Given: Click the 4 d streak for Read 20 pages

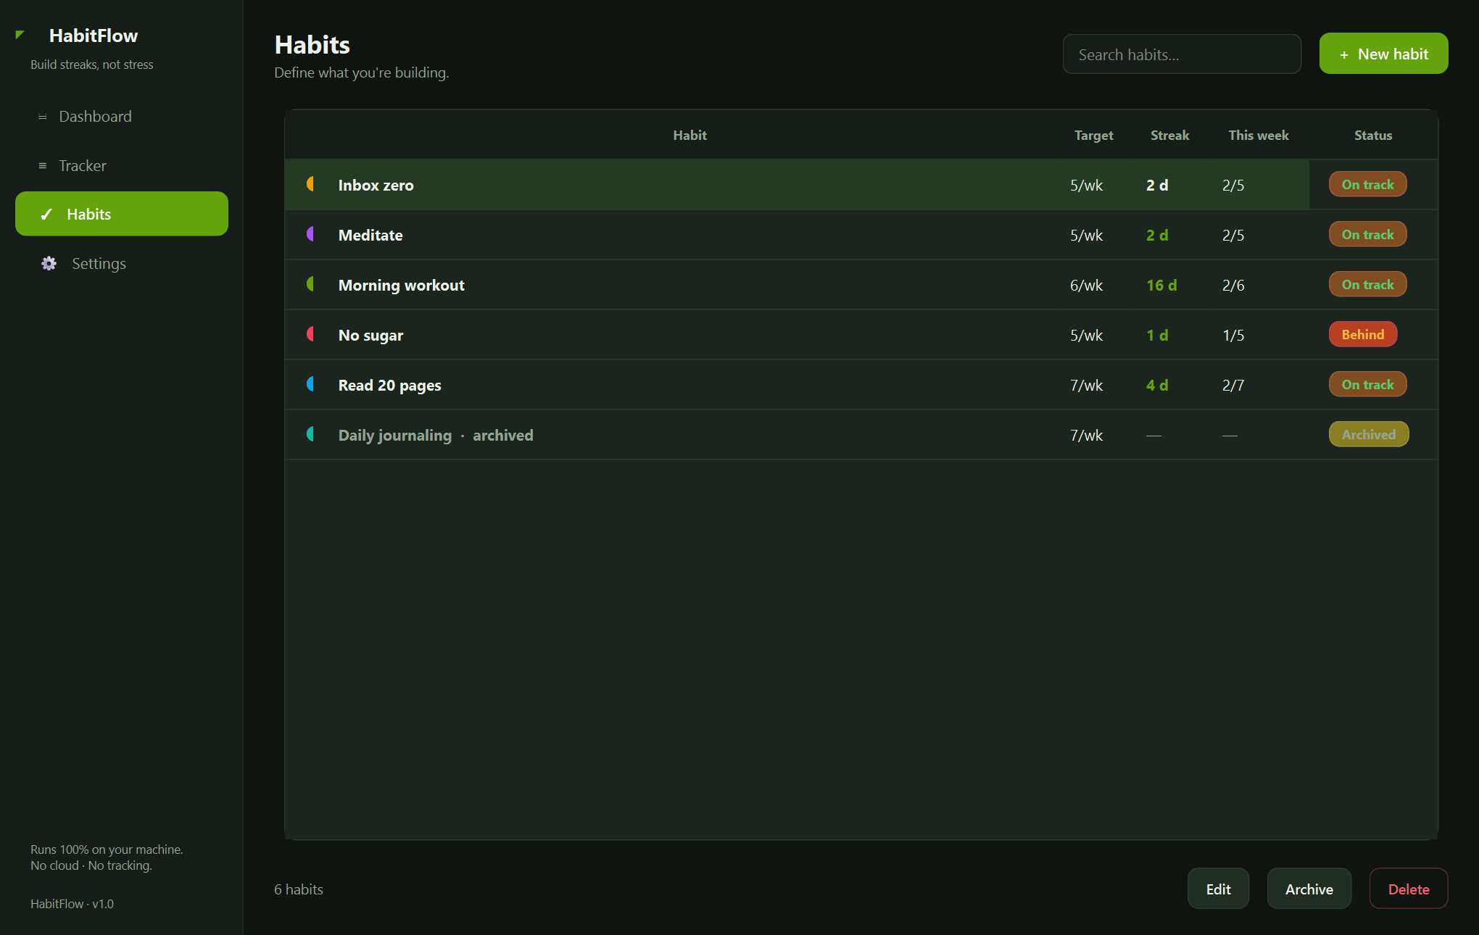Looking at the screenshot, I should click(1157, 386).
